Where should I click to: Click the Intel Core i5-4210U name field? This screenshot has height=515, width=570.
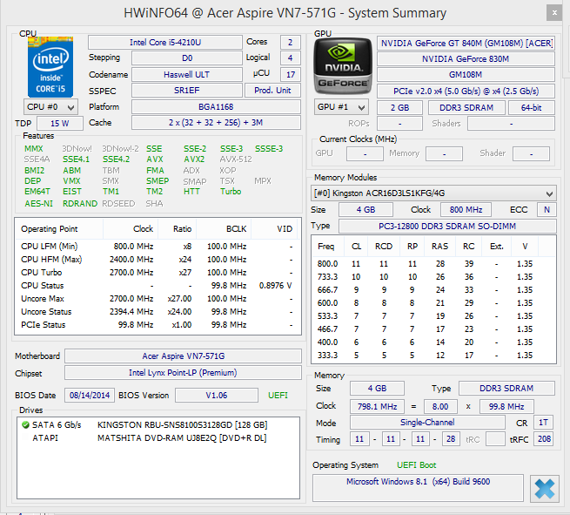coord(165,42)
